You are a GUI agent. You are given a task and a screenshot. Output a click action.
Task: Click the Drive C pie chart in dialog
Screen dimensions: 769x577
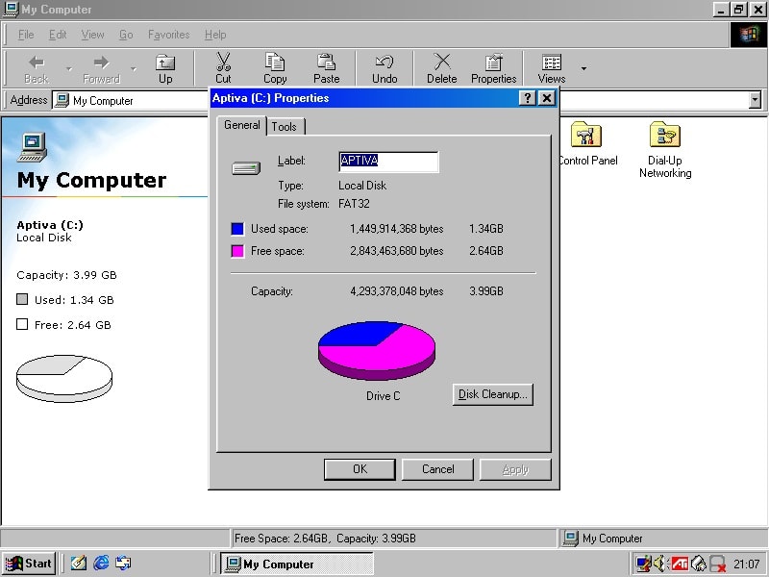(x=377, y=350)
